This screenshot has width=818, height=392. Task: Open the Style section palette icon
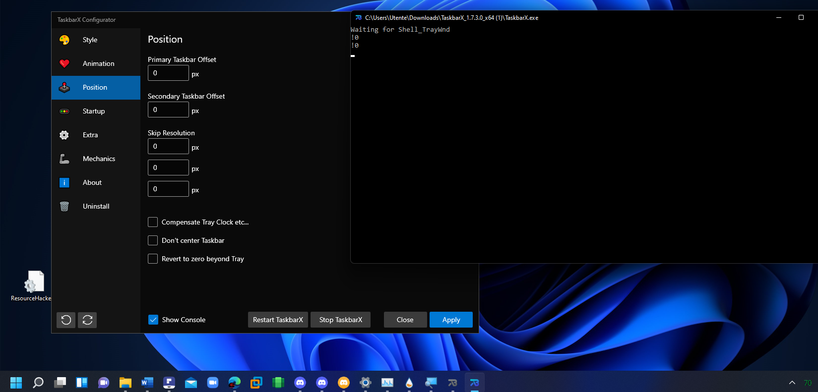(x=64, y=40)
